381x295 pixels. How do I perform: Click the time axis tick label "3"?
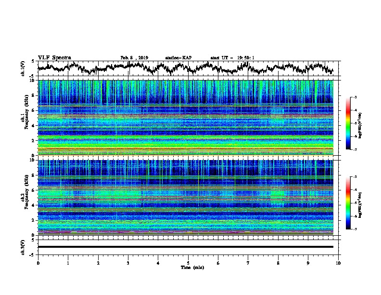[x=128, y=263]
